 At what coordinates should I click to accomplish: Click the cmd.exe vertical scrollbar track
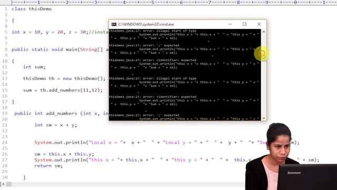pyautogui.click(x=264, y=75)
